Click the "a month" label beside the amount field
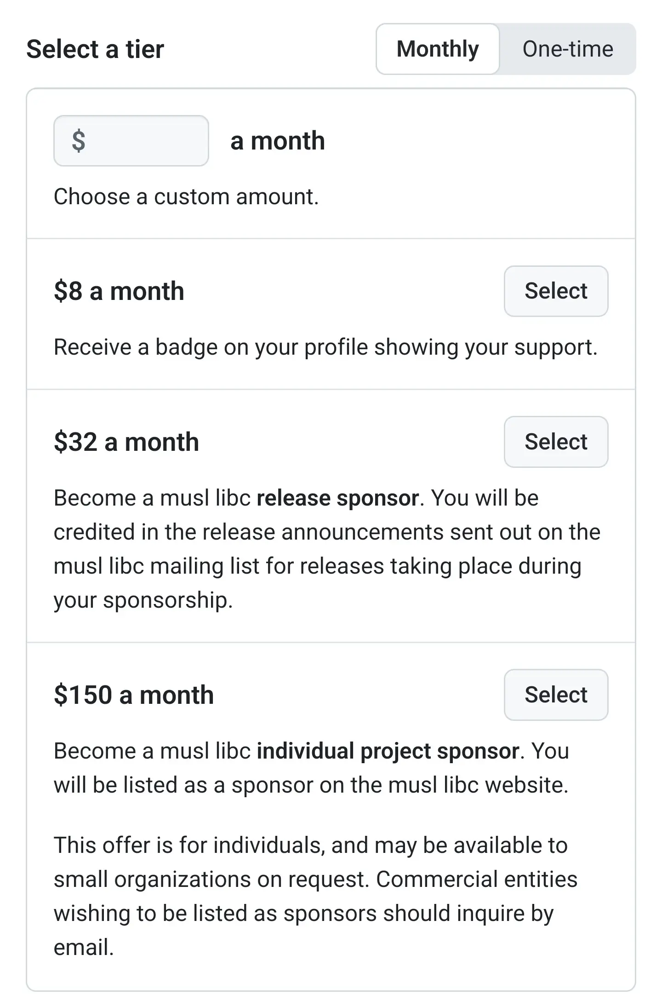This screenshot has width=662, height=1001. [x=278, y=141]
